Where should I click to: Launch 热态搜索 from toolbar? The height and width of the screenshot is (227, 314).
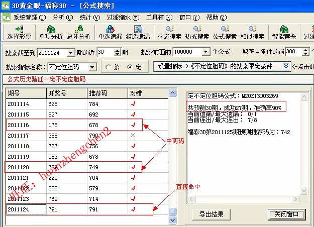coord(197,33)
